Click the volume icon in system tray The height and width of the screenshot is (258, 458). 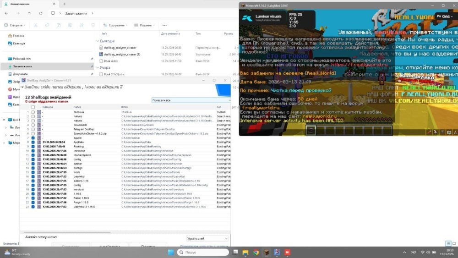[428, 252]
